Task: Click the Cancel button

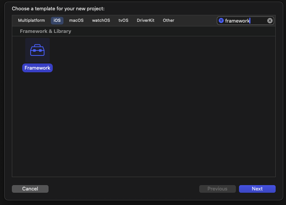Action: click(x=30, y=189)
